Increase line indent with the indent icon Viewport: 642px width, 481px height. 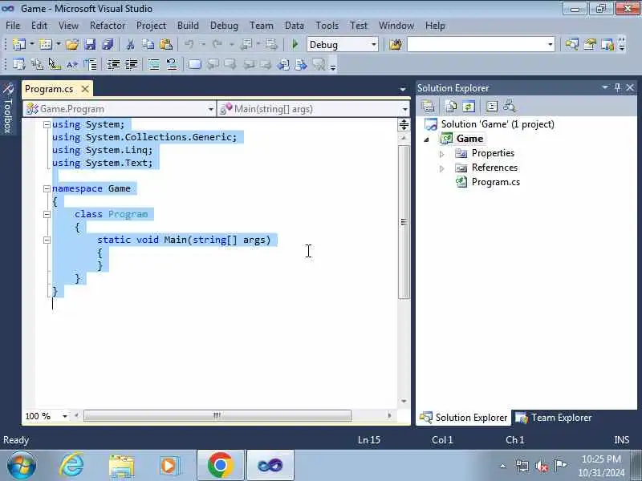[132, 64]
